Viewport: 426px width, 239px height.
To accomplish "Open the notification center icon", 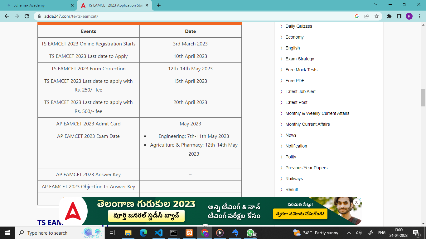I will 416,233.
